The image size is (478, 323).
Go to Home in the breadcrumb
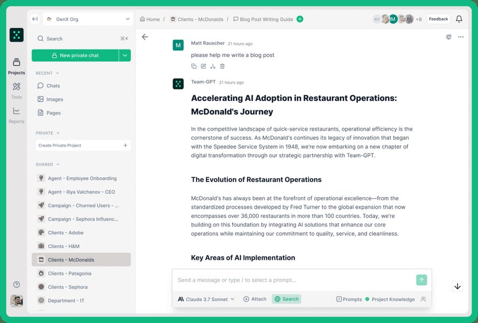click(150, 19)
